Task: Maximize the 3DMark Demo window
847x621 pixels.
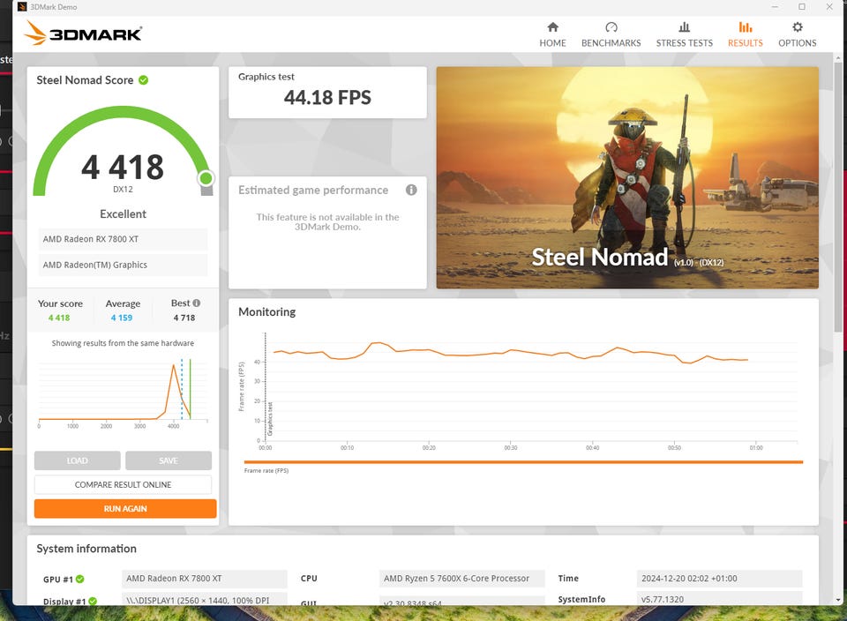Action: [801, 7]
